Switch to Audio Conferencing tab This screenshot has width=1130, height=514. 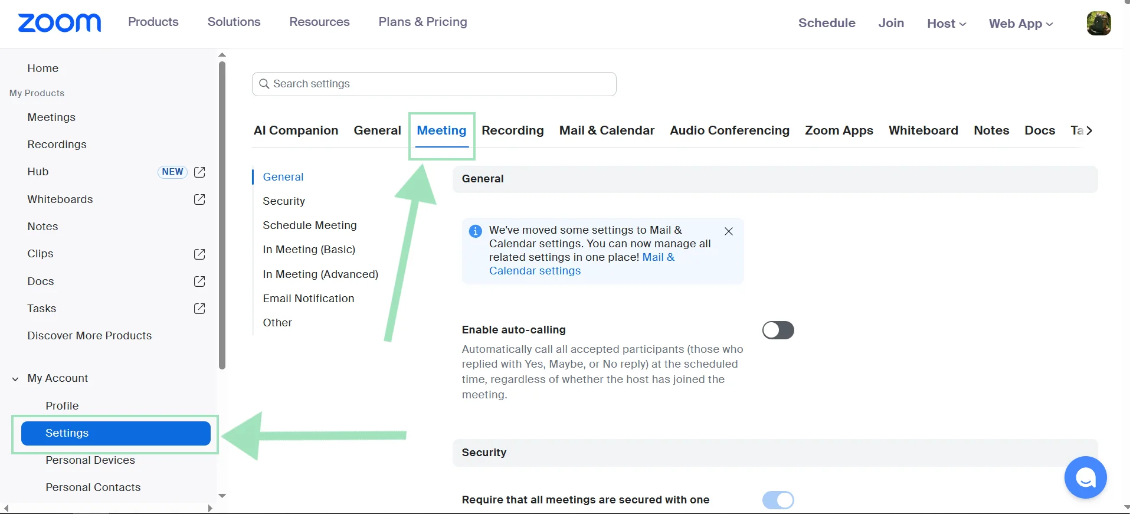(729, 130)
